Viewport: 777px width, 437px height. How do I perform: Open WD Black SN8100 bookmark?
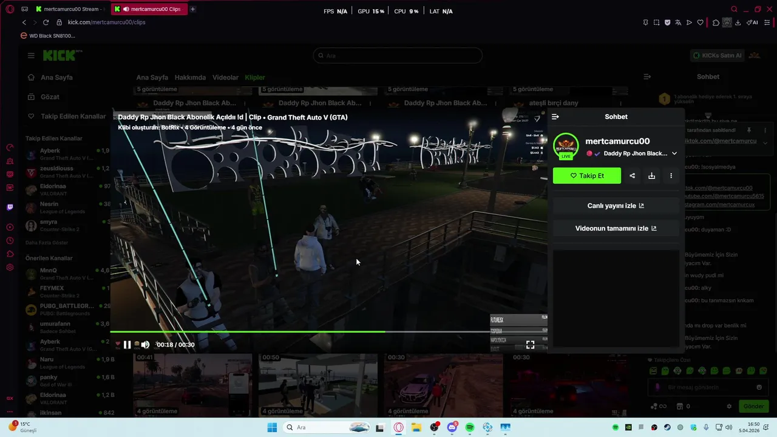[x=48, y=36]
